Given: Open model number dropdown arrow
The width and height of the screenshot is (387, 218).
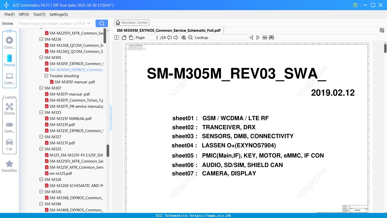Looking at the screenshot, I should point(89,23).
